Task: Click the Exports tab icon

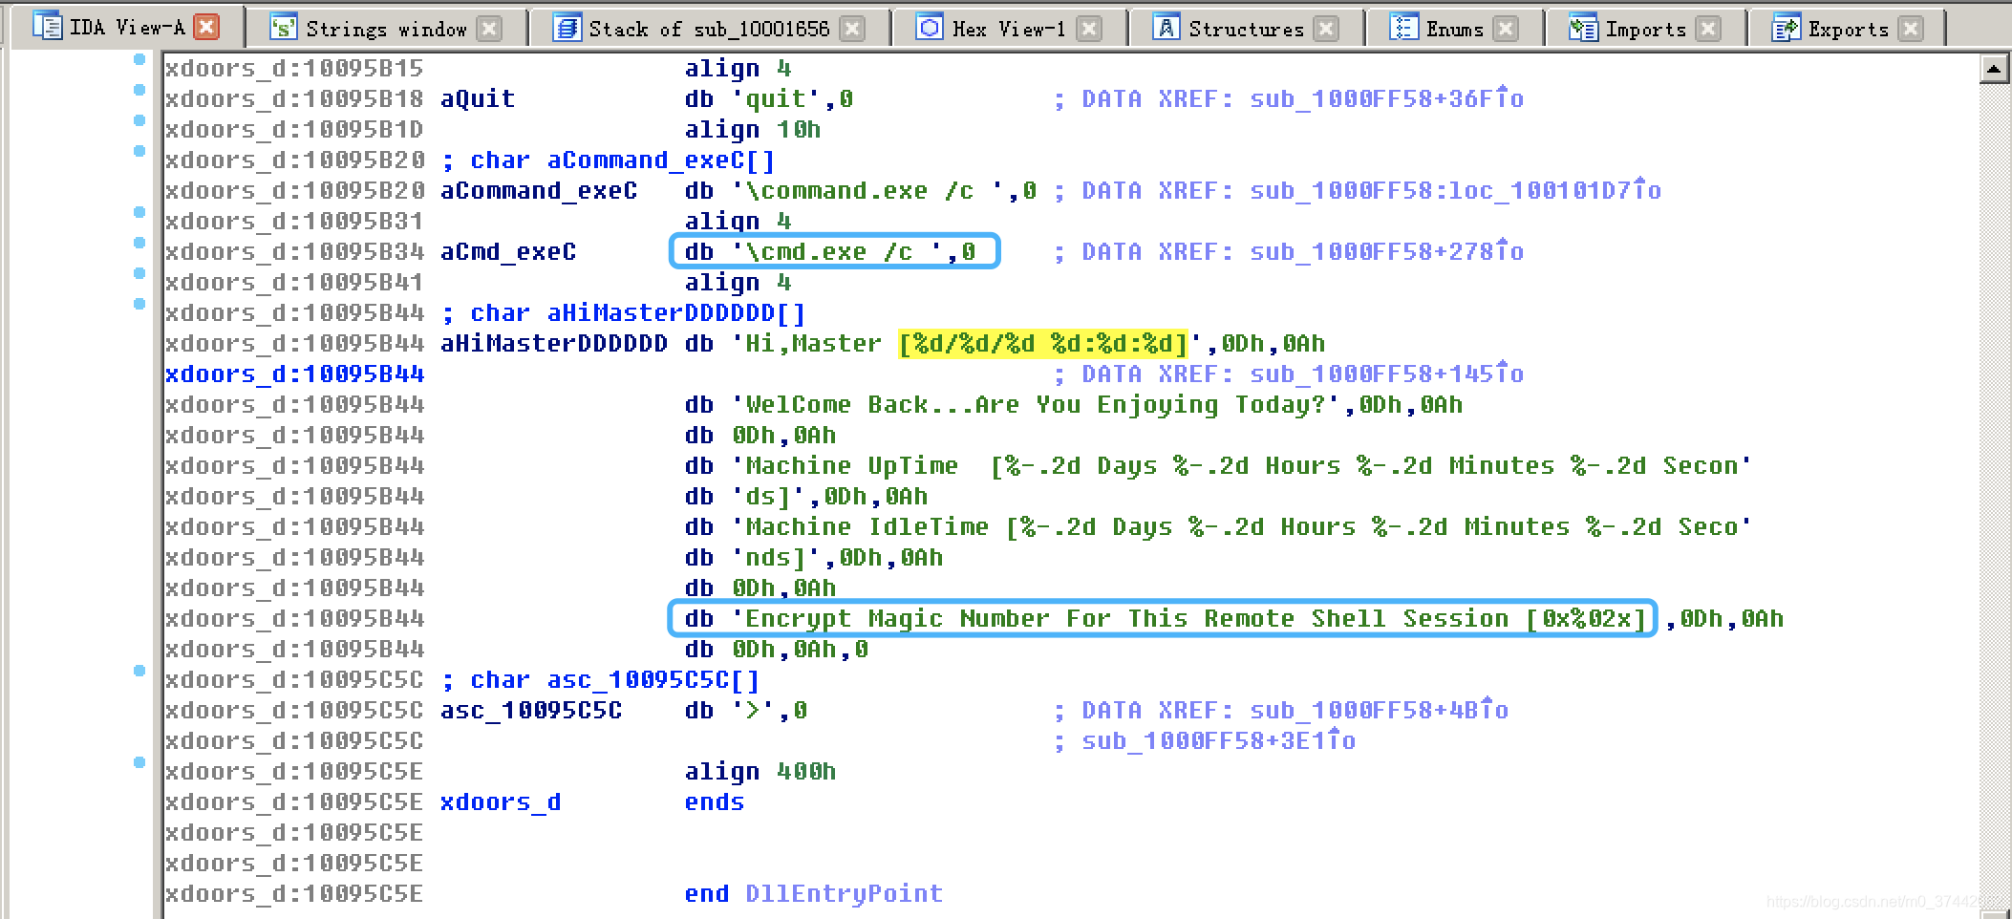Action: pyautogui.click(x=1785, y=29)
